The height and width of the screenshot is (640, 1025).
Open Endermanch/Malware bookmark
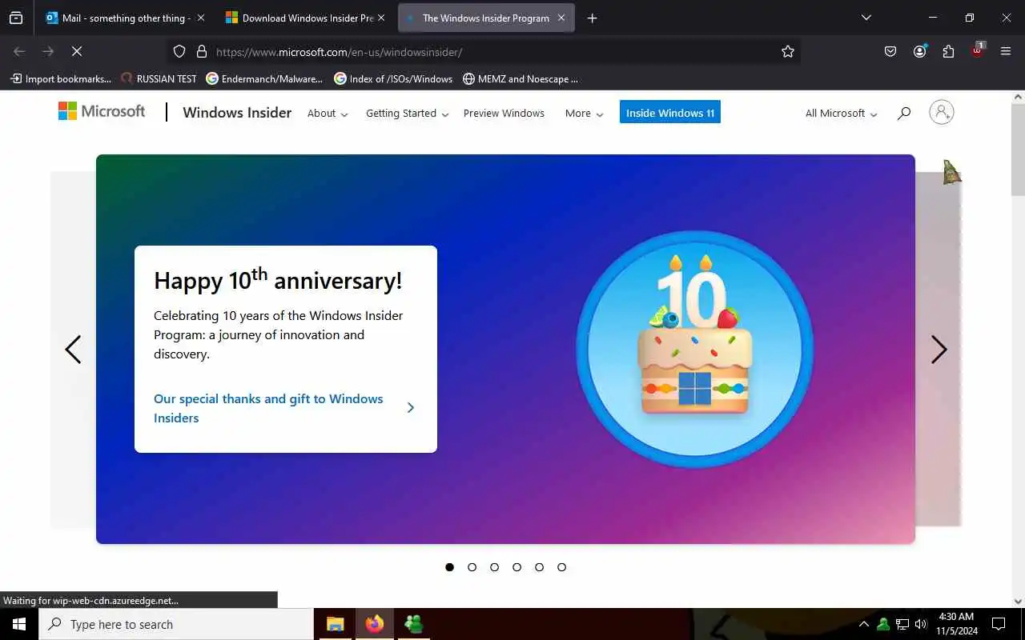coord(264,78)
